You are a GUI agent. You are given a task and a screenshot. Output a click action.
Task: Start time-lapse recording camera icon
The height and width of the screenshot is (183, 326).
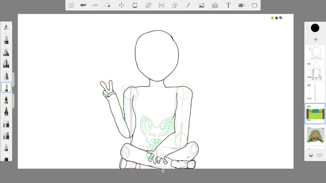tap(242, 5)
